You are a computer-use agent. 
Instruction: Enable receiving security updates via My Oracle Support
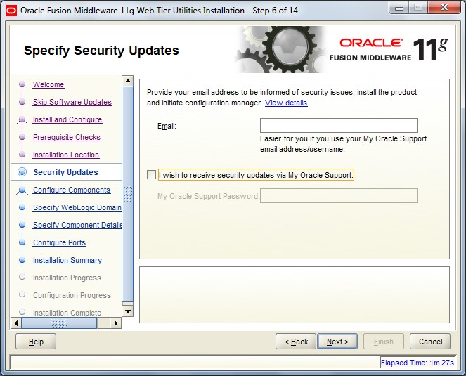click(x=151, y=175)
